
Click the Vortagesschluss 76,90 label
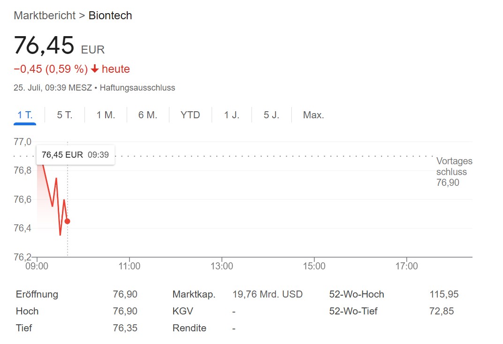454,172
